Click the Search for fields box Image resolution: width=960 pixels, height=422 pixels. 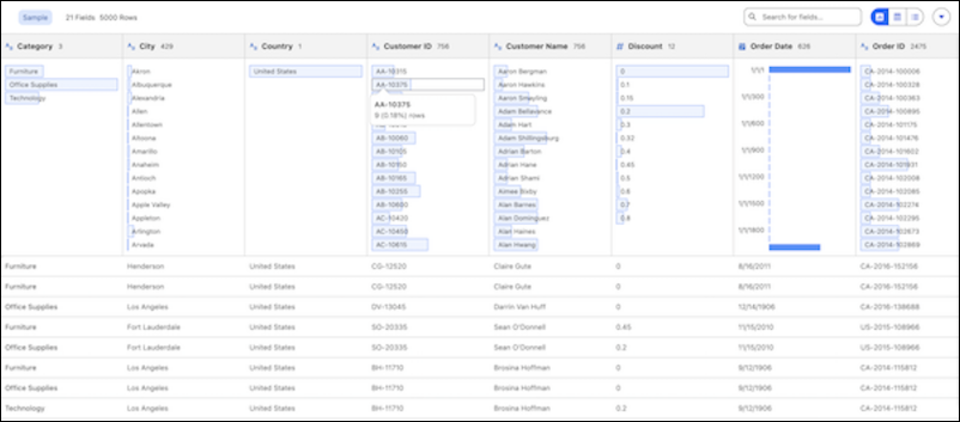click(x=802, y=17)
